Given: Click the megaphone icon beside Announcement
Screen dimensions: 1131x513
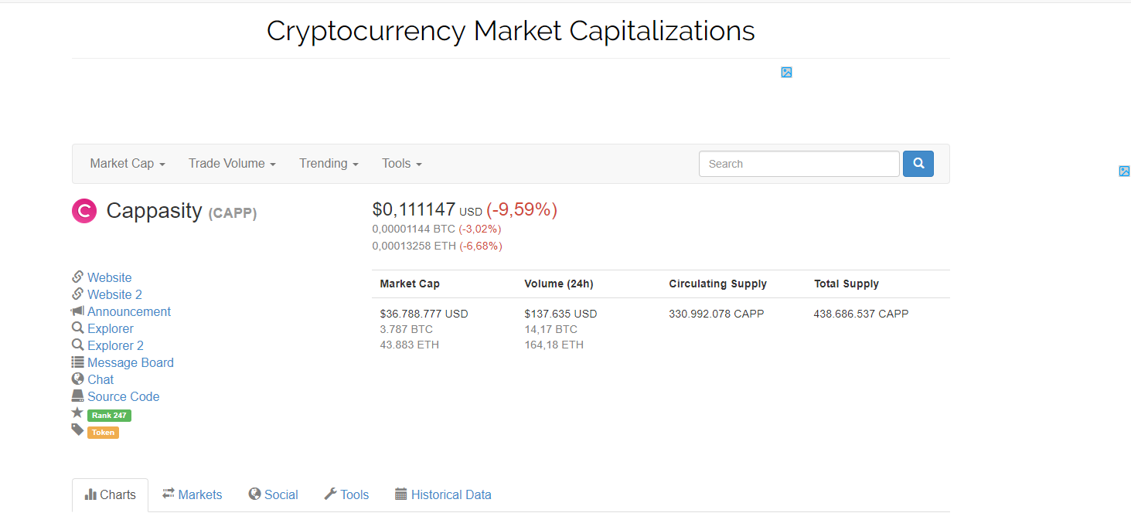Looking at the screenshot, I should pos(77,311).
